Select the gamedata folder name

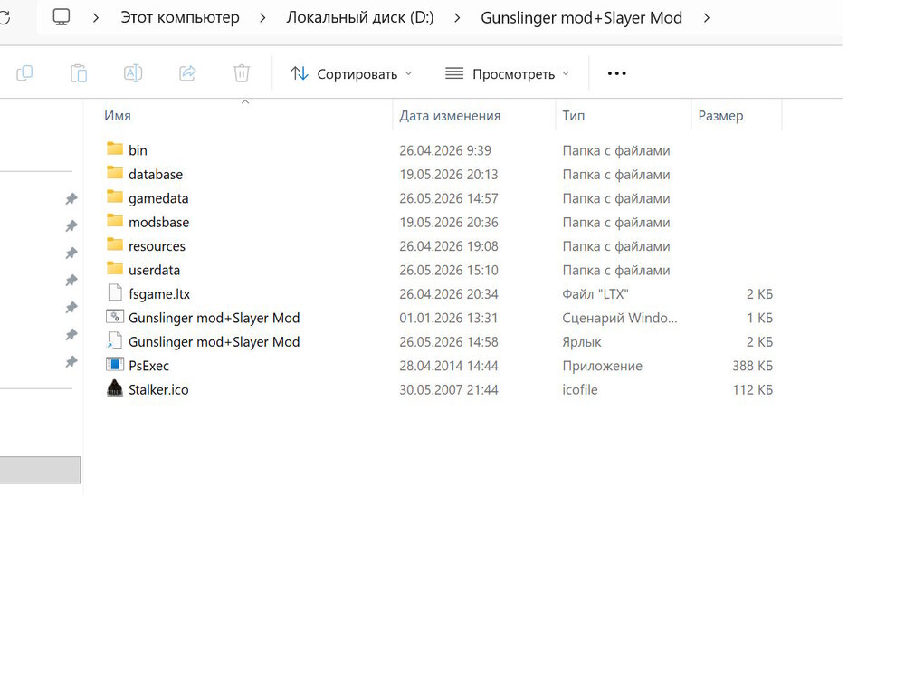[x=158, y=198]
